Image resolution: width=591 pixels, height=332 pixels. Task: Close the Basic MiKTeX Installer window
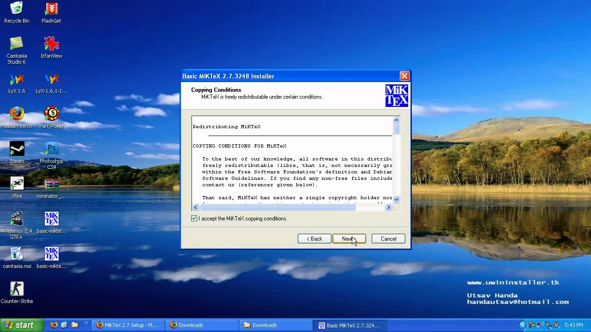tap(404, 76)
